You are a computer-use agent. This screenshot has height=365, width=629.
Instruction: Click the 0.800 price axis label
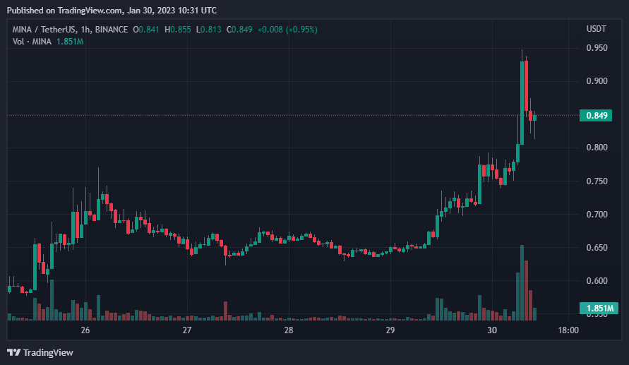point(597,148)
